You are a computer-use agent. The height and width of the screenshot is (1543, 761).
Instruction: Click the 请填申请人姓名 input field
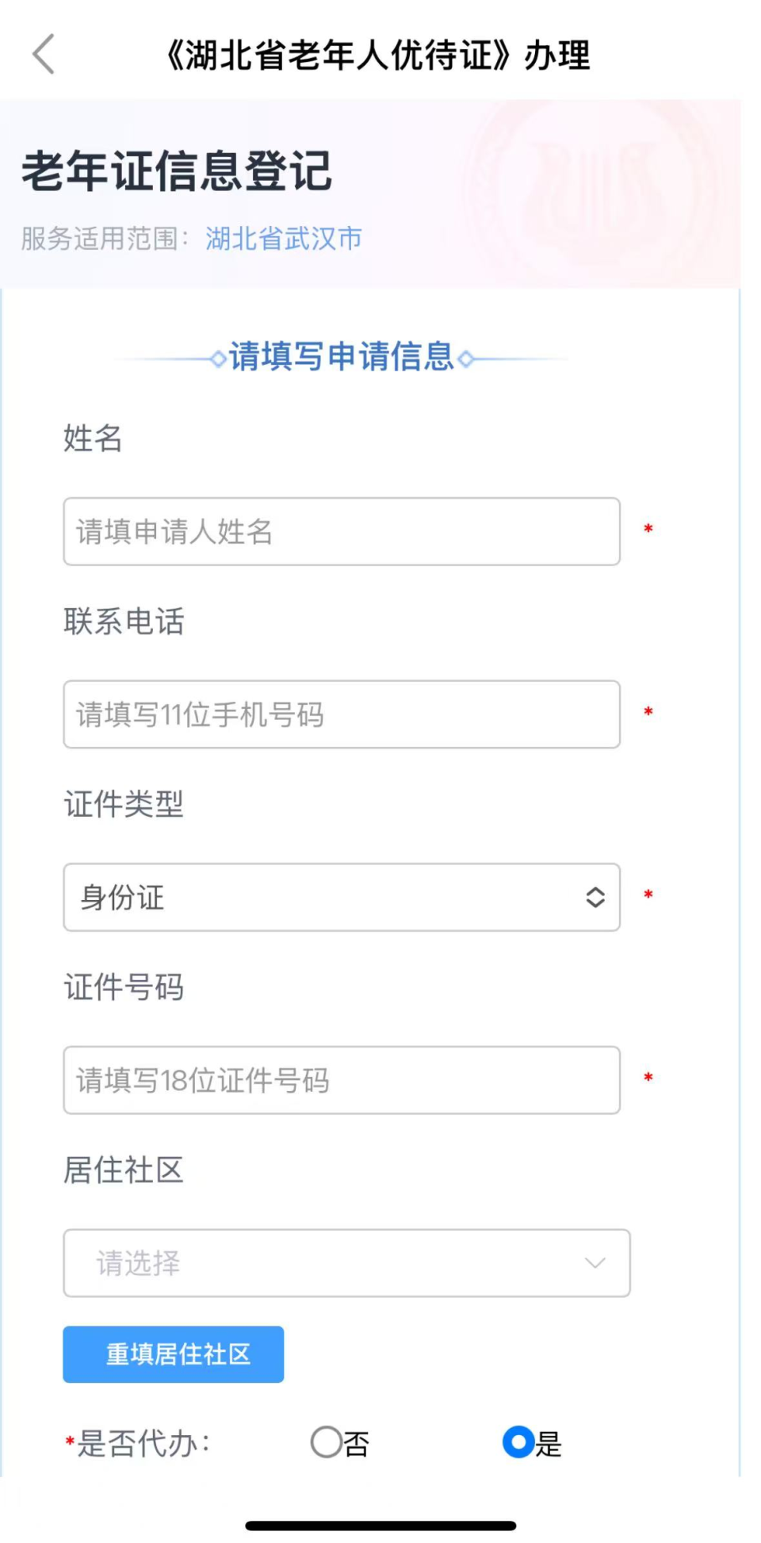tap(341, 532)
